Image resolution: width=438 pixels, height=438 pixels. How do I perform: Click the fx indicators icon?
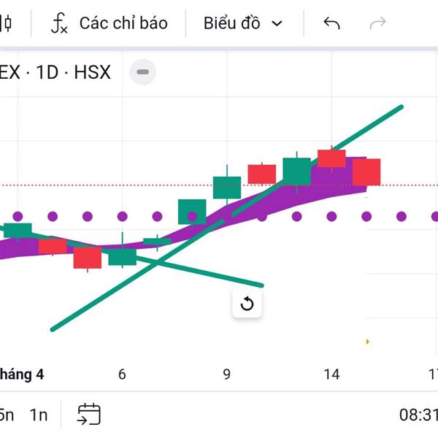59,23
